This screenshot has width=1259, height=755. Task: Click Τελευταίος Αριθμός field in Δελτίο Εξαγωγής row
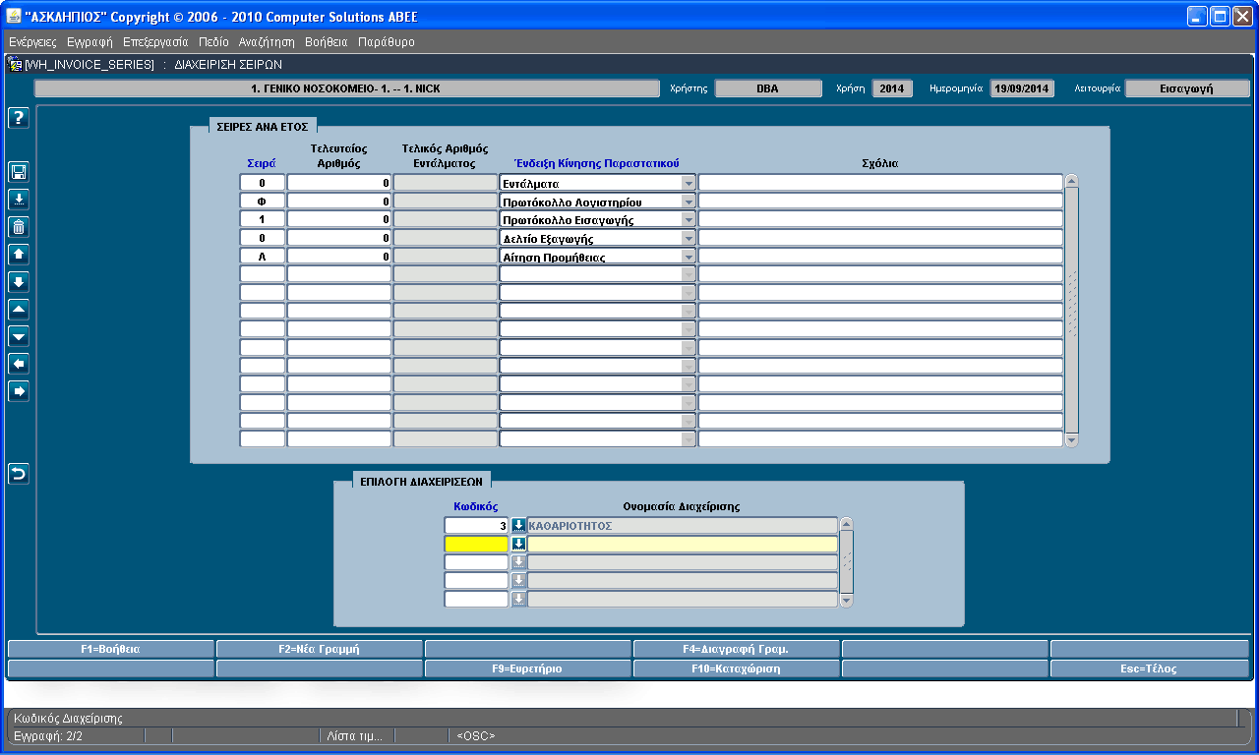339,238
